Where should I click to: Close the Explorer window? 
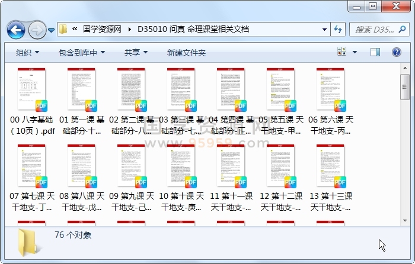(x=396, y=6)
